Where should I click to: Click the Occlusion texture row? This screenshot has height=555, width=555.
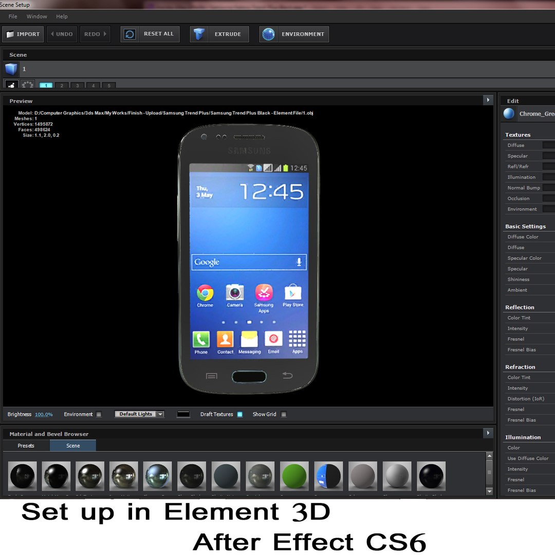click(x=529, y=198)
